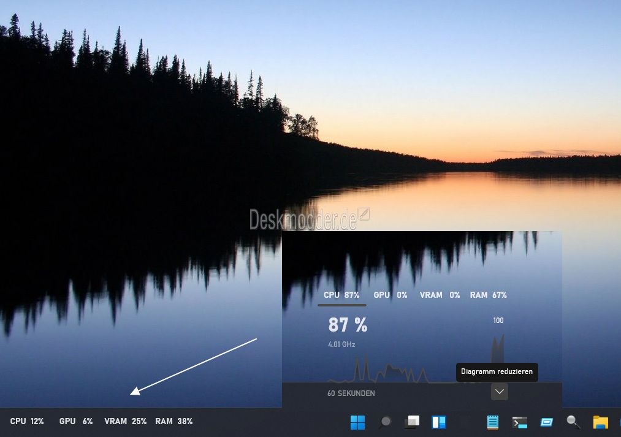
Task: Click the RAM 38% taskbar readout
Action: [x=173, y=421]
